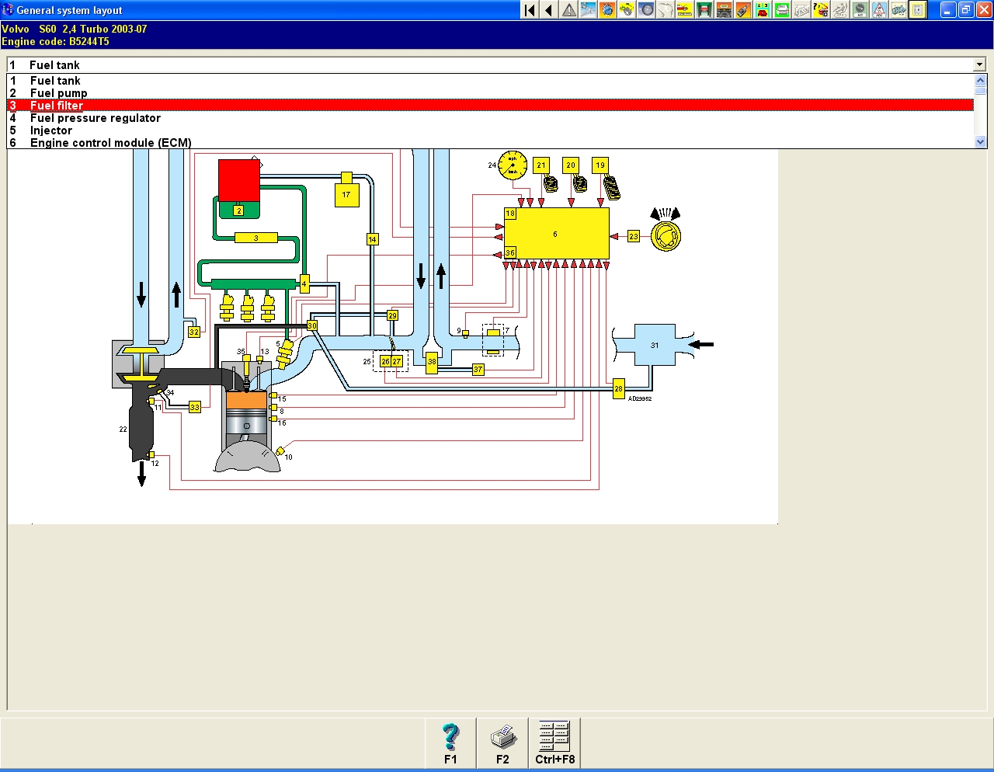Click component 29 yellow box in diagram
Image resolution: width=994 pixels, height=772 pixels.
click(392, 315)
